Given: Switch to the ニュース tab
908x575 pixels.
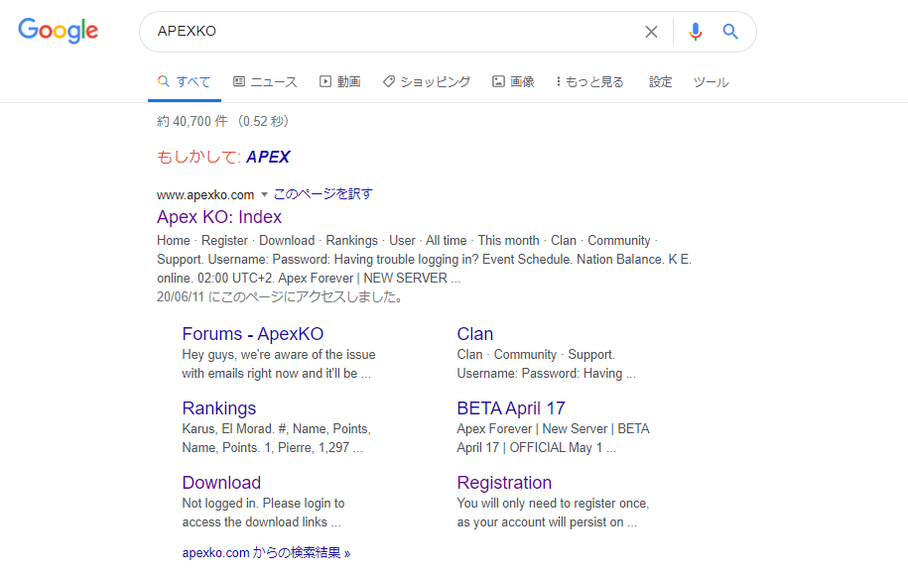Looking at the screenshot, I should 265,81.
